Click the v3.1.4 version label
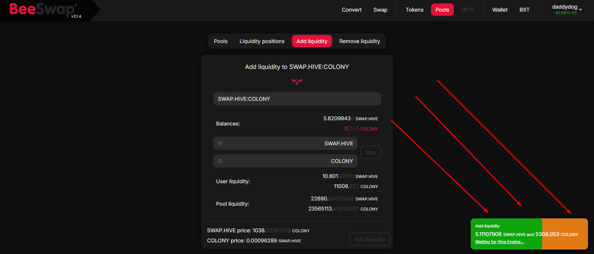The width and height of the screenshot is (594, 254). click(76, 16)
